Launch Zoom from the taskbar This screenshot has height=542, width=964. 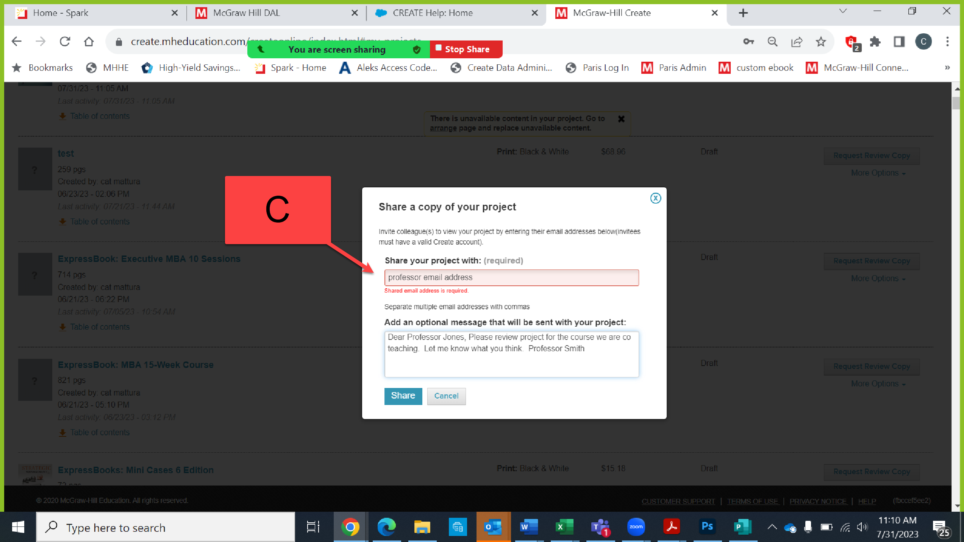636,526
